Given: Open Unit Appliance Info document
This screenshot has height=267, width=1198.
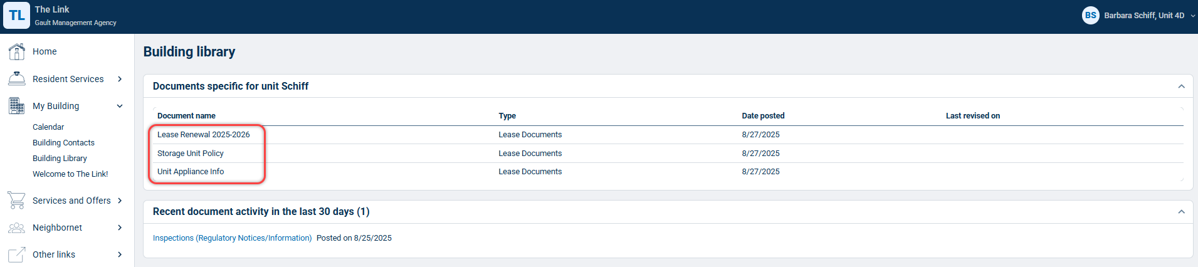Looking at the screenshot, I should click(191, 172).
